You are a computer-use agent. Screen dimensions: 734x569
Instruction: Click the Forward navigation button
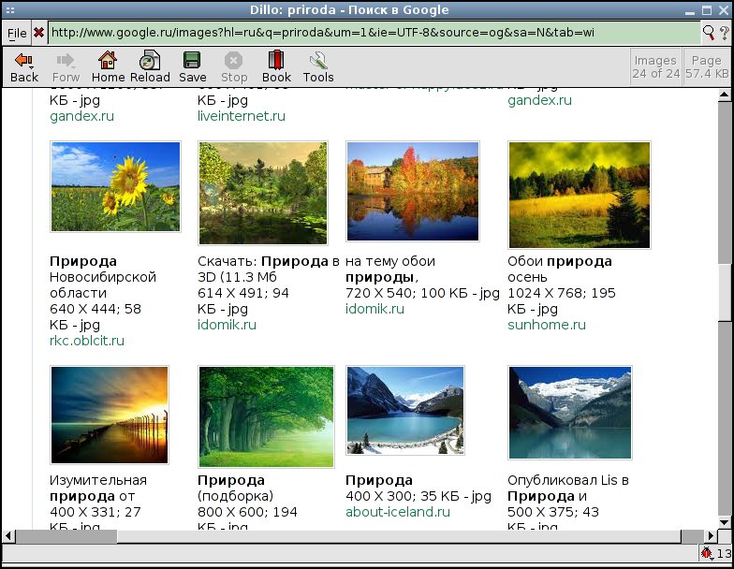[66, 67]
